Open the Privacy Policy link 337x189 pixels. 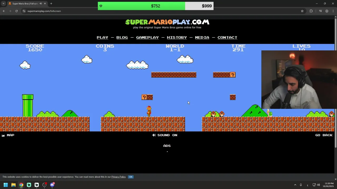(118, 177)
